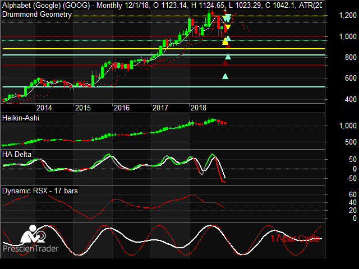Click the 20 value on Dynamic RSX axis
Image resolution: width=359 pixels, height=269 pixels.
coord(353,210)
